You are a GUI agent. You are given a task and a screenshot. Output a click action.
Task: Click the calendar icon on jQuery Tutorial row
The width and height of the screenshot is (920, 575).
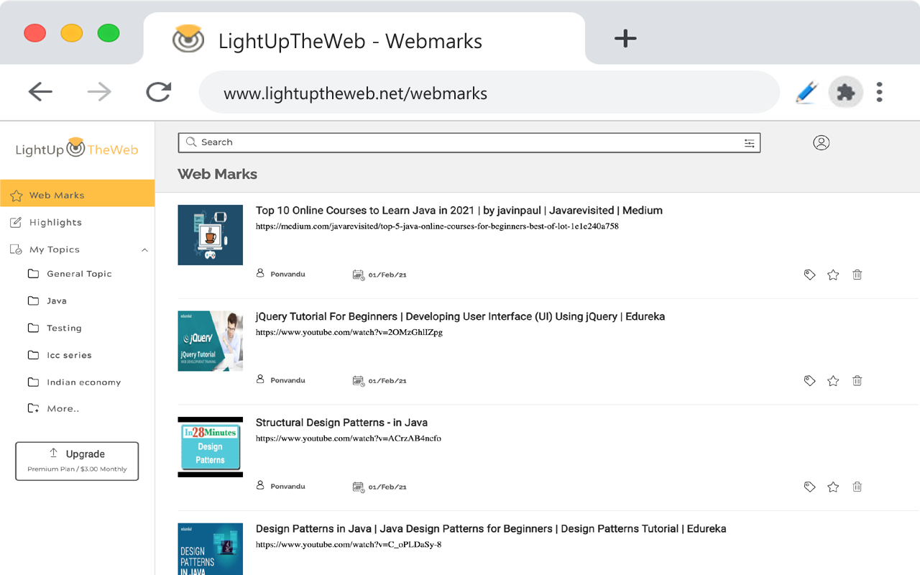tap(358, 381)
